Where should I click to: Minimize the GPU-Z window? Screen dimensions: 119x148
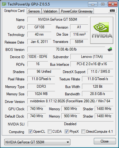[x=93, y=4]
